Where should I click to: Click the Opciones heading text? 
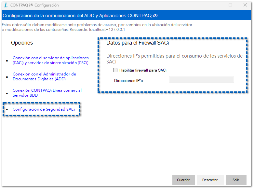(22, 43)
